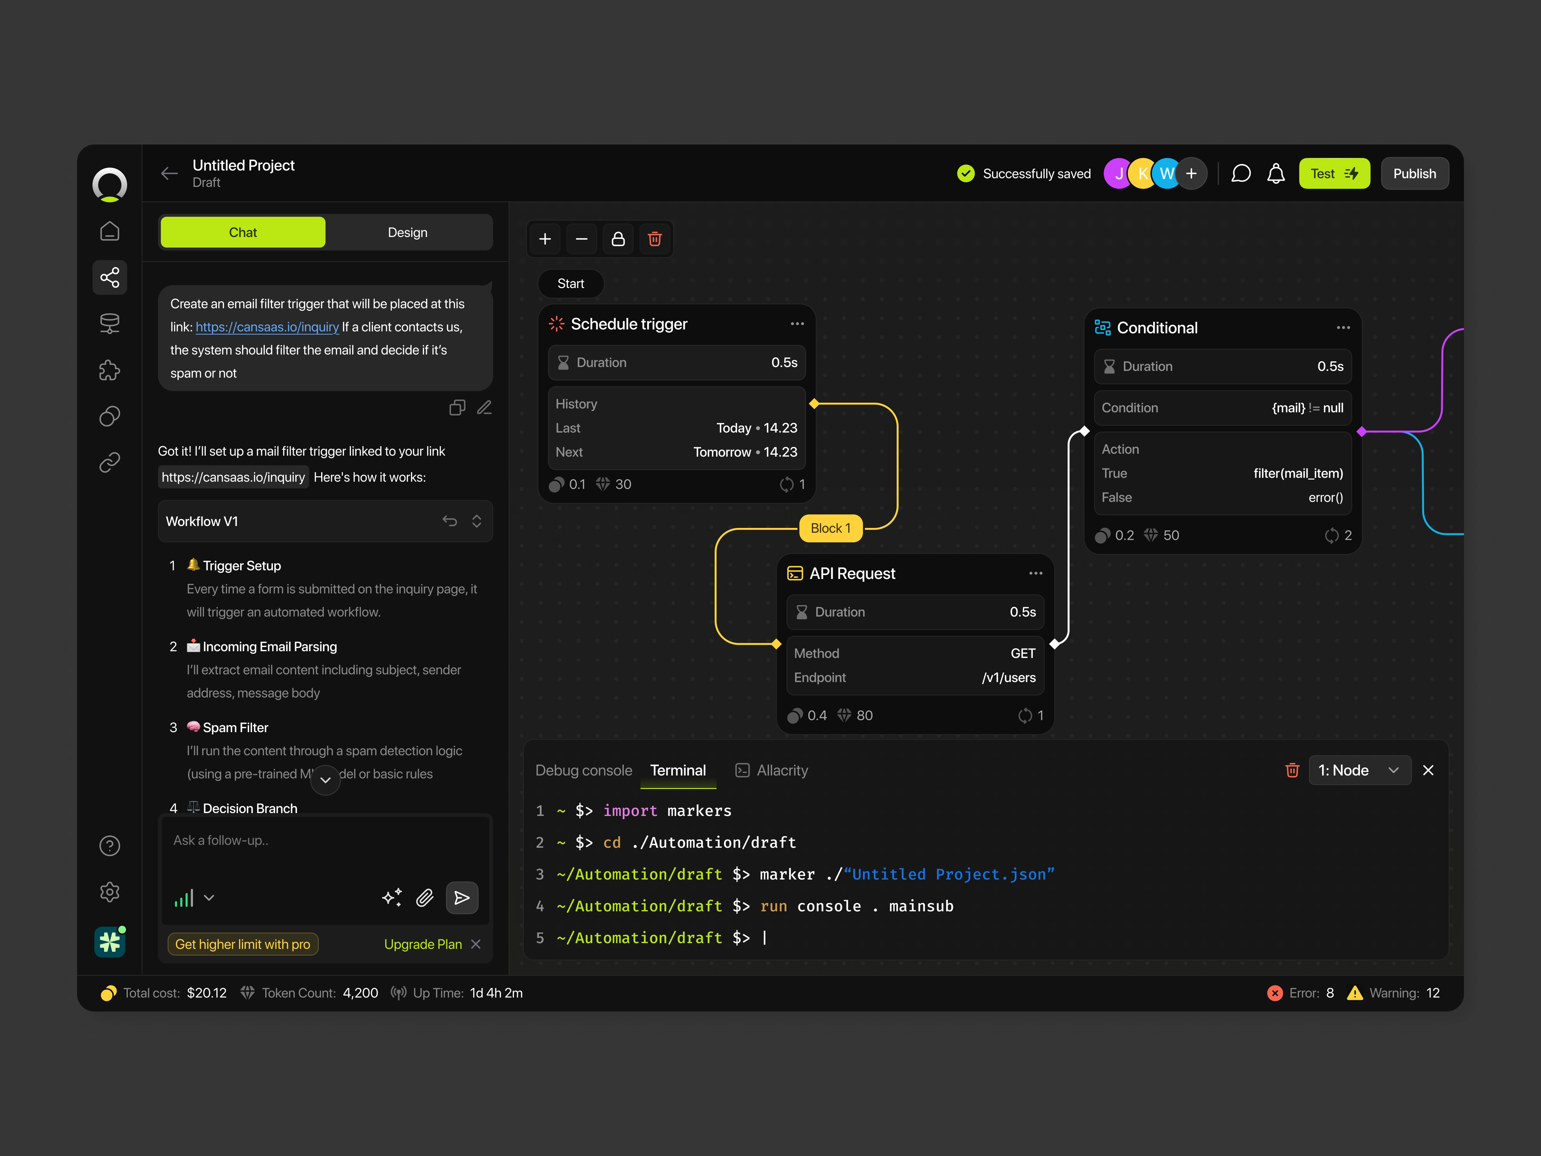Click the Publish button
Image resolution: width=1541 pixels, height=1156 pixels.
click(1414, 173)
